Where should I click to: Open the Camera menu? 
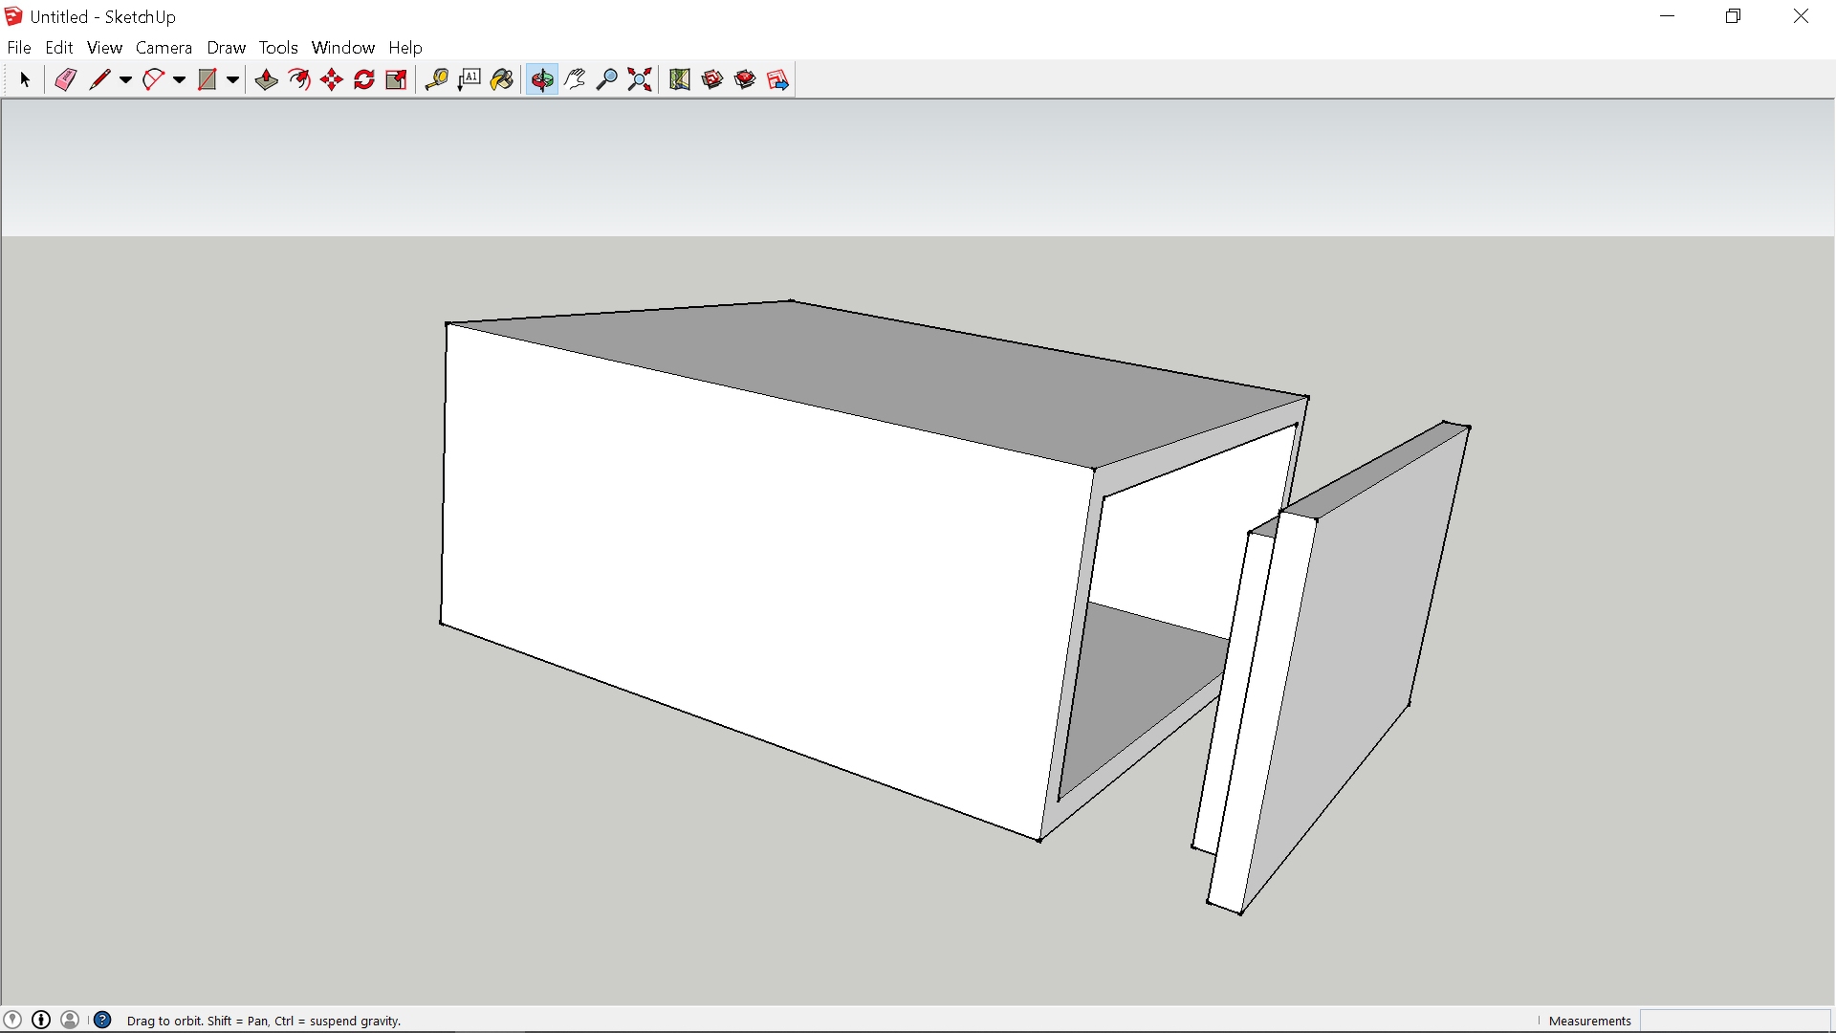tap(164, 48)
